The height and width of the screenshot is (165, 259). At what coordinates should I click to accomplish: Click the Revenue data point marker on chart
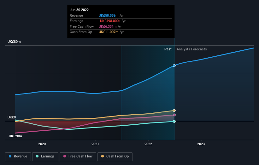[174, 65]
